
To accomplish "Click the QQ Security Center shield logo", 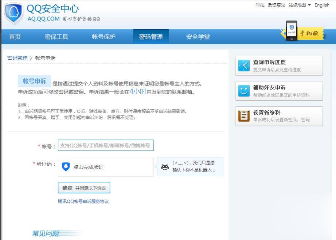I will point(13,13).
